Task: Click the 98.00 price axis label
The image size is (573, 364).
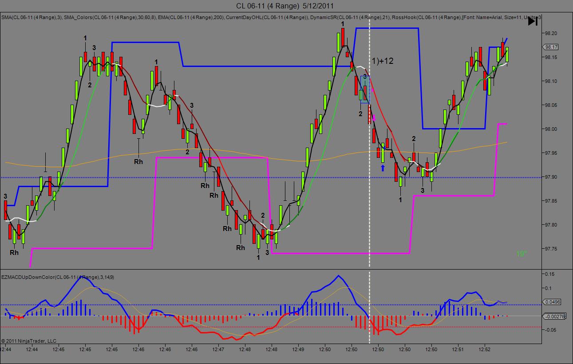Action: pyautogui.click(x=551, y=129)
